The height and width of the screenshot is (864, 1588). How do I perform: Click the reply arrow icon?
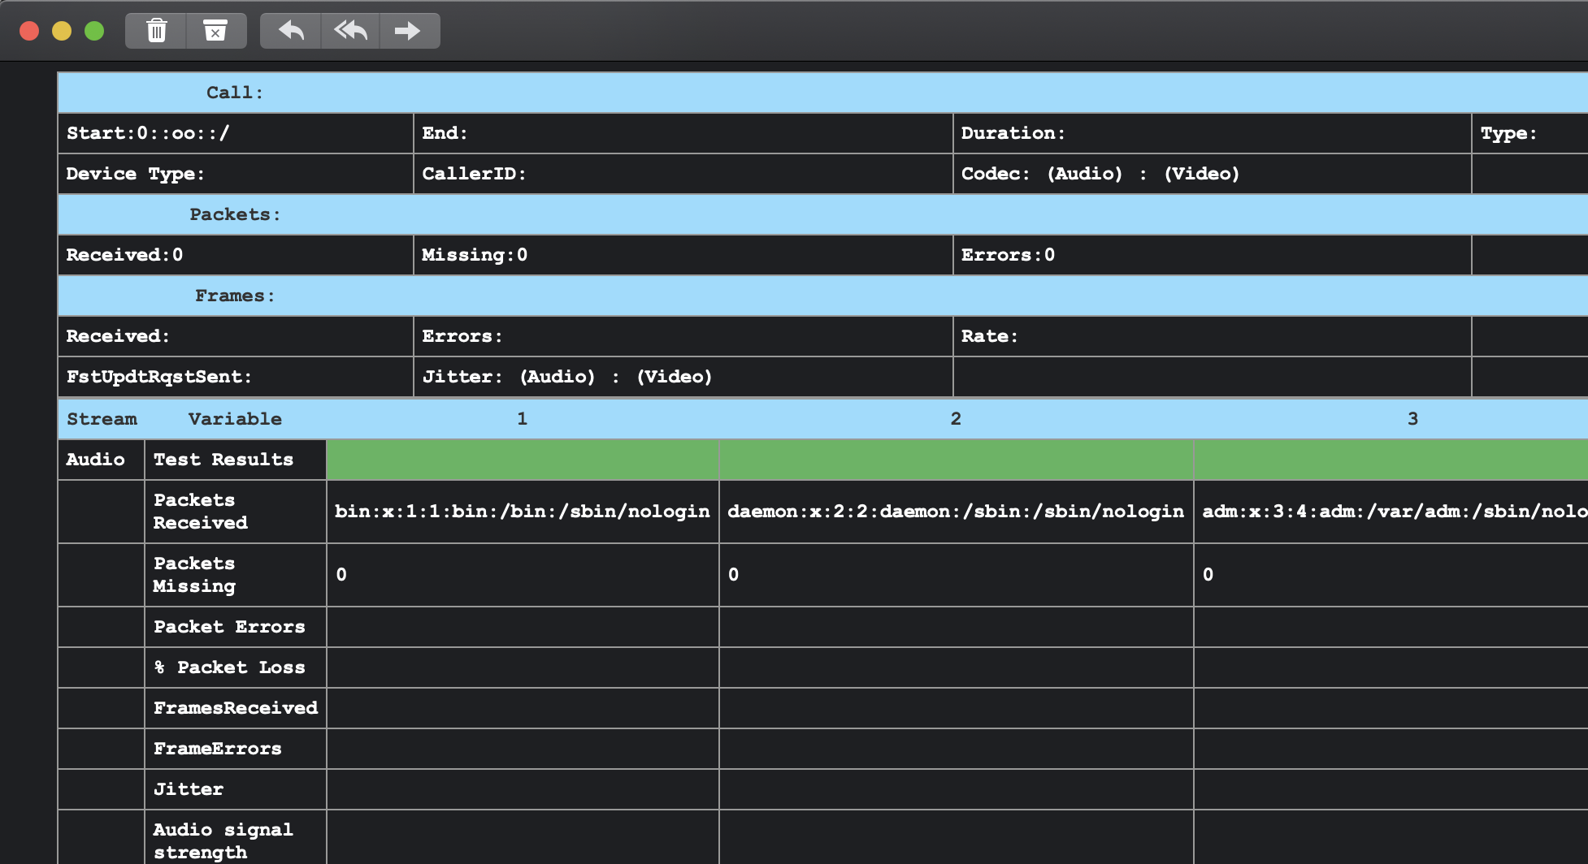[291, 31]
